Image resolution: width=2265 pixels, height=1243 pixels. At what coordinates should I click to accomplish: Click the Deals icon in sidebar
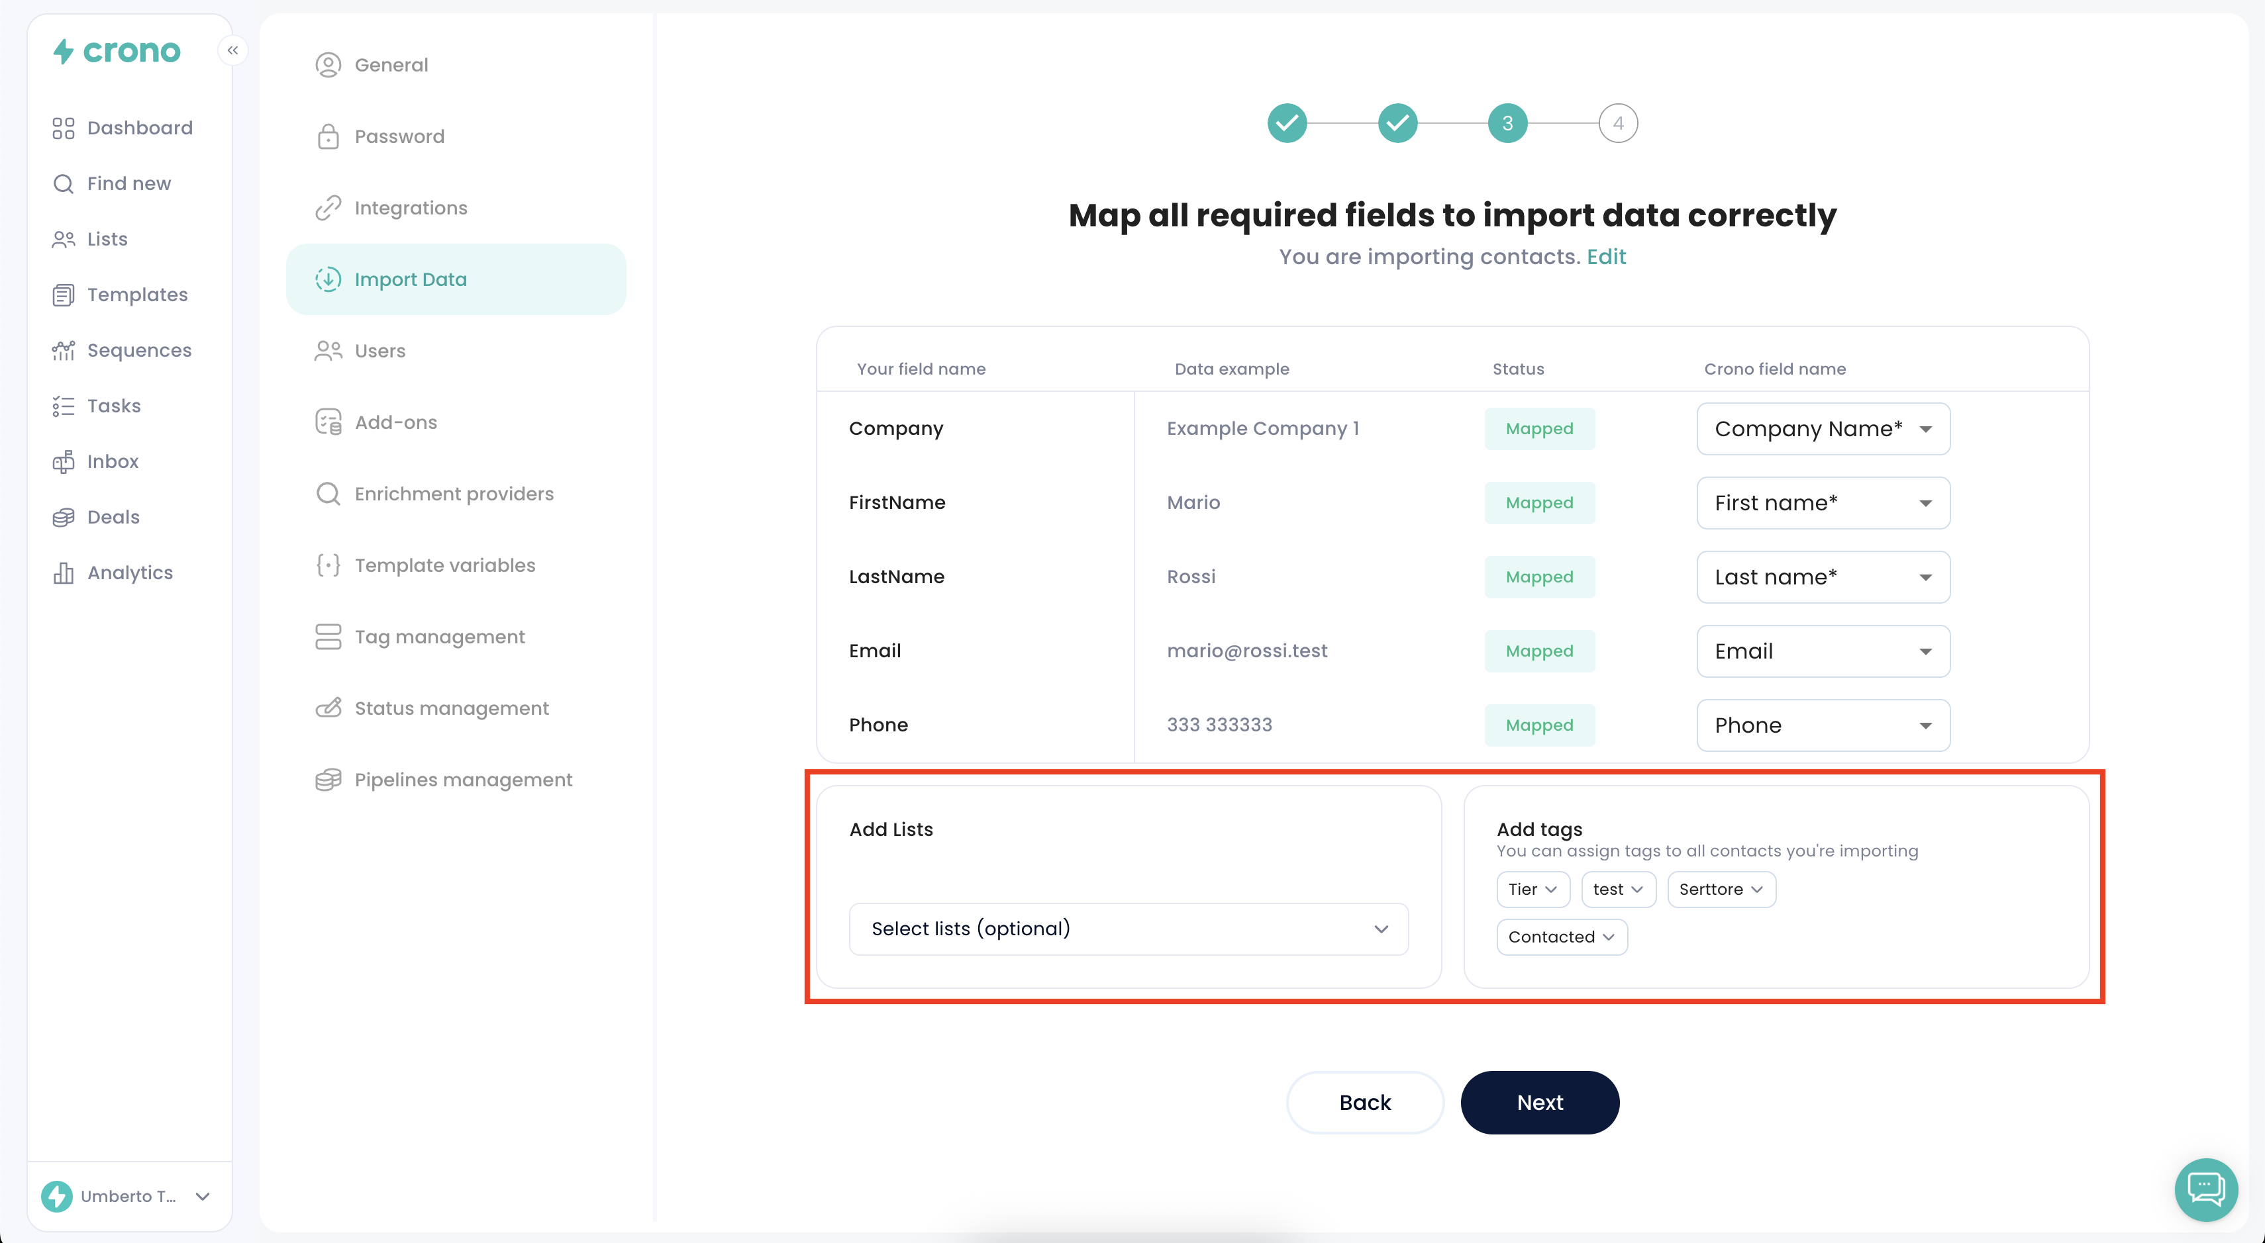pyautogui.click(x=64, y=518)
